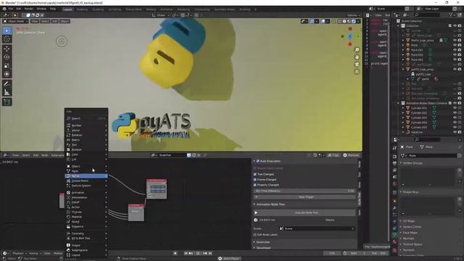The height and width of the screenshot is (261, 464).
Task: Open the viewport Options dropdown
Action: pos(353,15)
